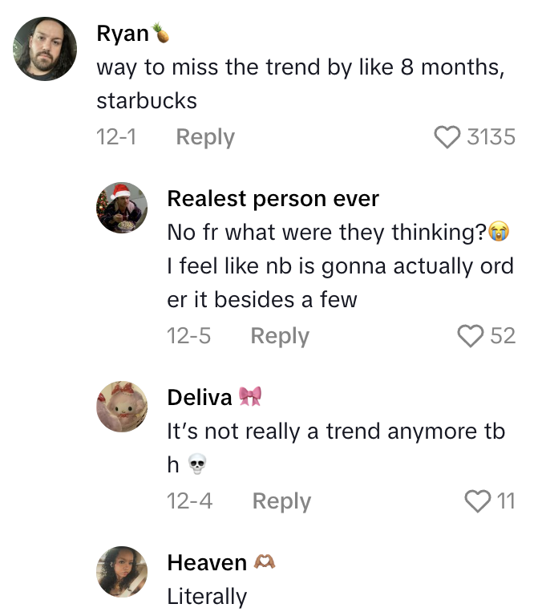Click the 52 likes count
The height and width of the screenshot is (616, 542).
[x=503, y=335]
